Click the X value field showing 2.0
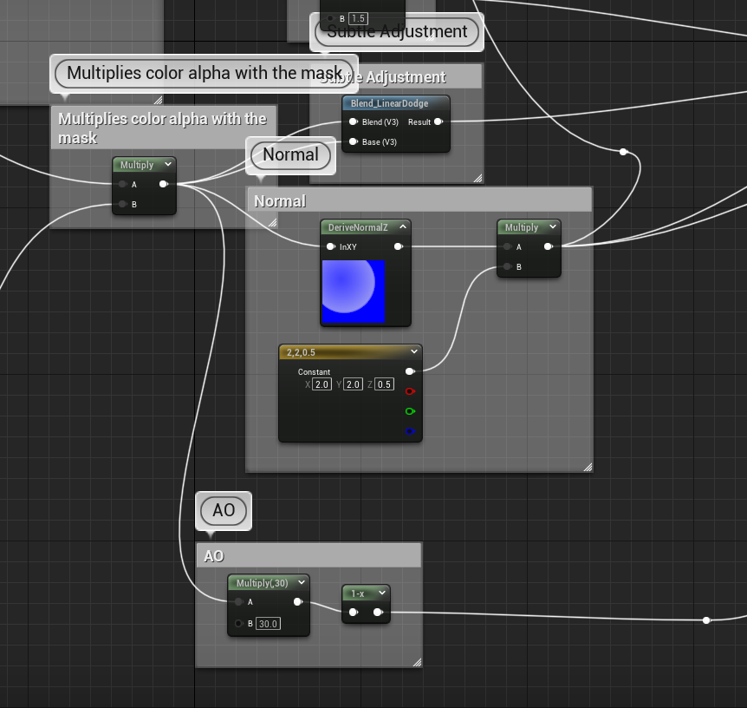 [x=322, y=384]
